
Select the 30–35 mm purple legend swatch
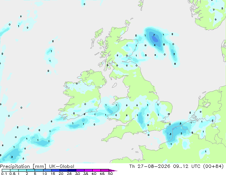80,170
